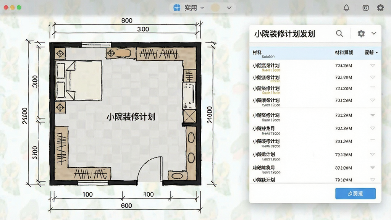Expand the last row triangle beside 73.8.2AM
Viewport: 391px width, 220px height.
click(x=373, y=180)
